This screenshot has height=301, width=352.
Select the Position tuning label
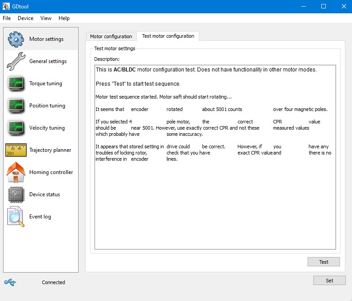[47, 106]
